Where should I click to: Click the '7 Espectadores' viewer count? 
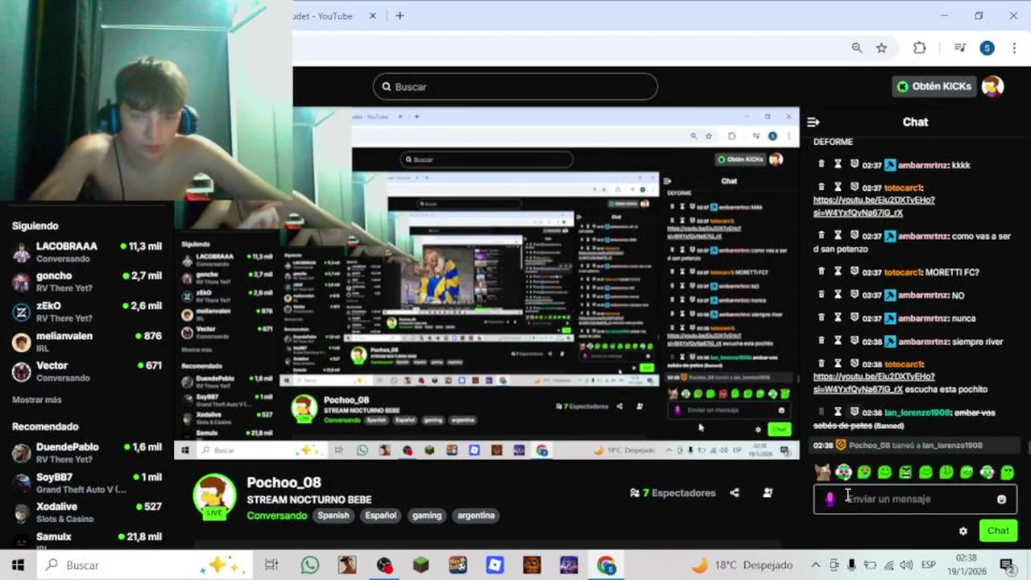coord(673,492)
